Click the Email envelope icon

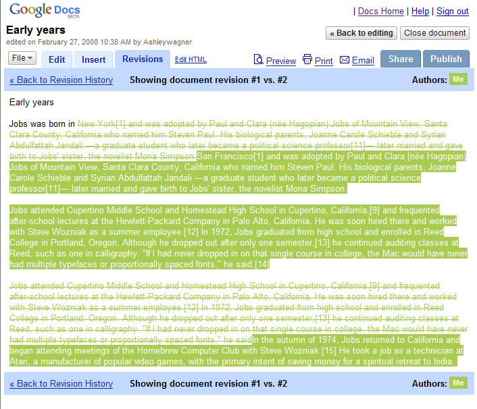[345, 60]
